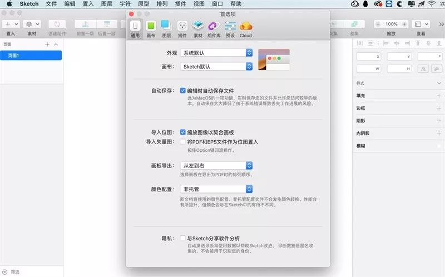Open the 素材 (Data) preferences tab
Screen dimensions: 445x277
click(198, 29)
